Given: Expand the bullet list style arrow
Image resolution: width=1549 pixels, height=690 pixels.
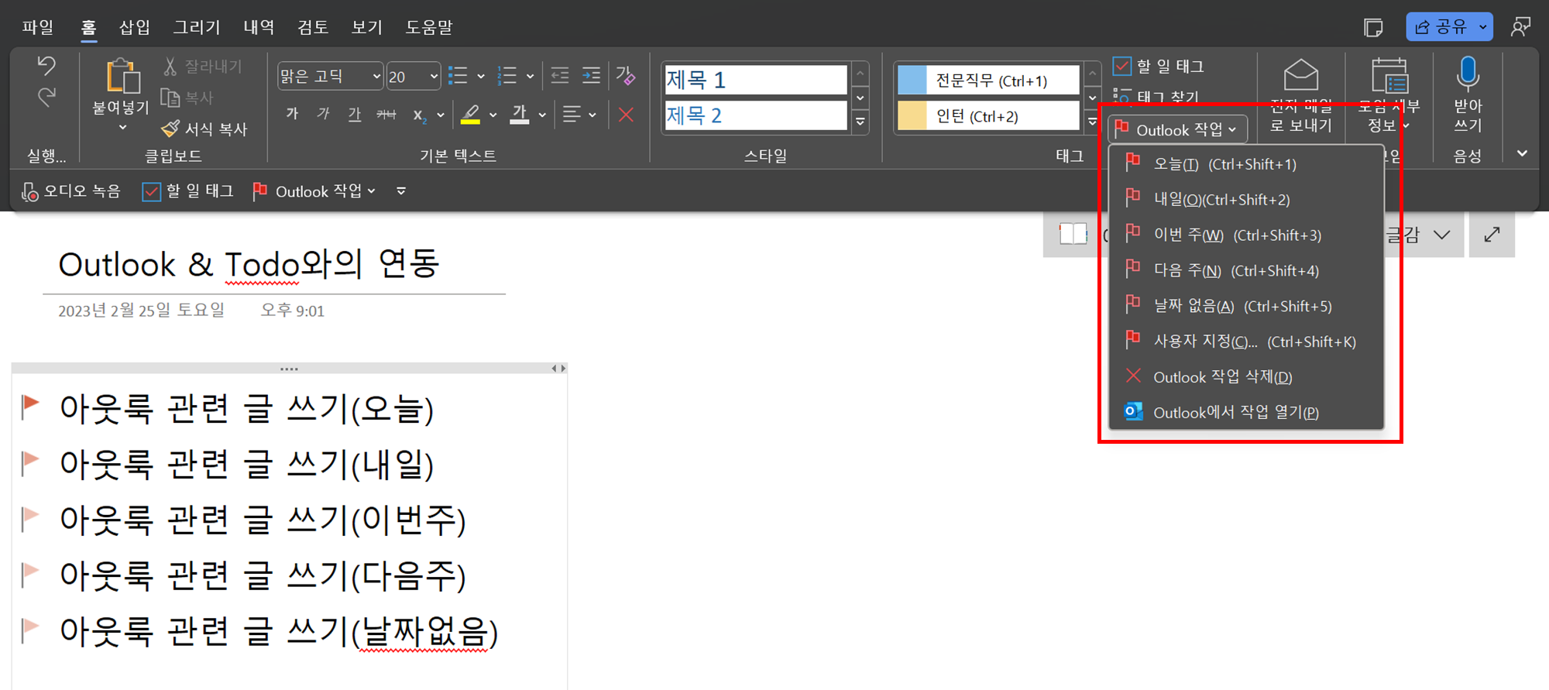Looking at the screenshot, I should pos(481,76).
